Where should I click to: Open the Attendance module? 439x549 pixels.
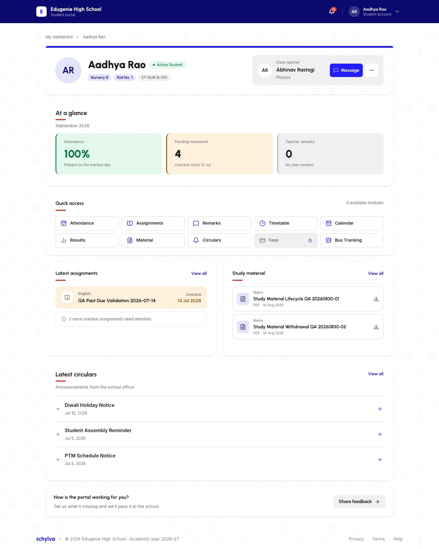[87, 223]
